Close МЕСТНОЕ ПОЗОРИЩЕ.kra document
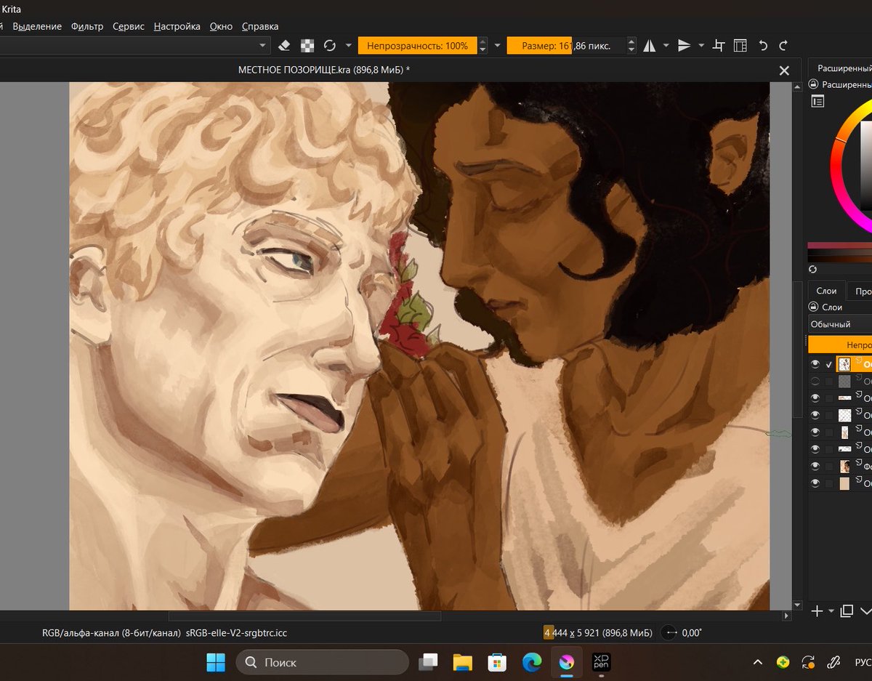The image size is (872, 681). coord(784,70)
